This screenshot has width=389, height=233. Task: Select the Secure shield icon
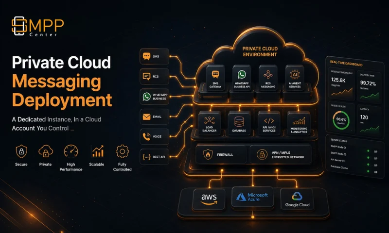[21, 151]
